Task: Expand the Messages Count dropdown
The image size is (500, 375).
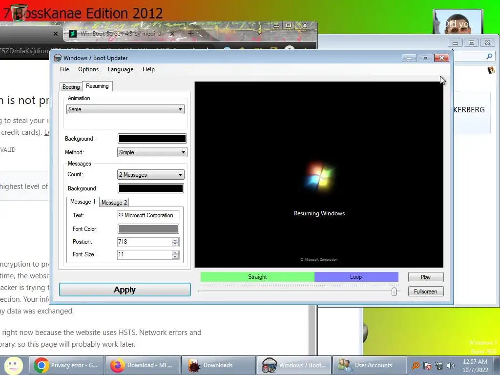Action: pos(150,174)
